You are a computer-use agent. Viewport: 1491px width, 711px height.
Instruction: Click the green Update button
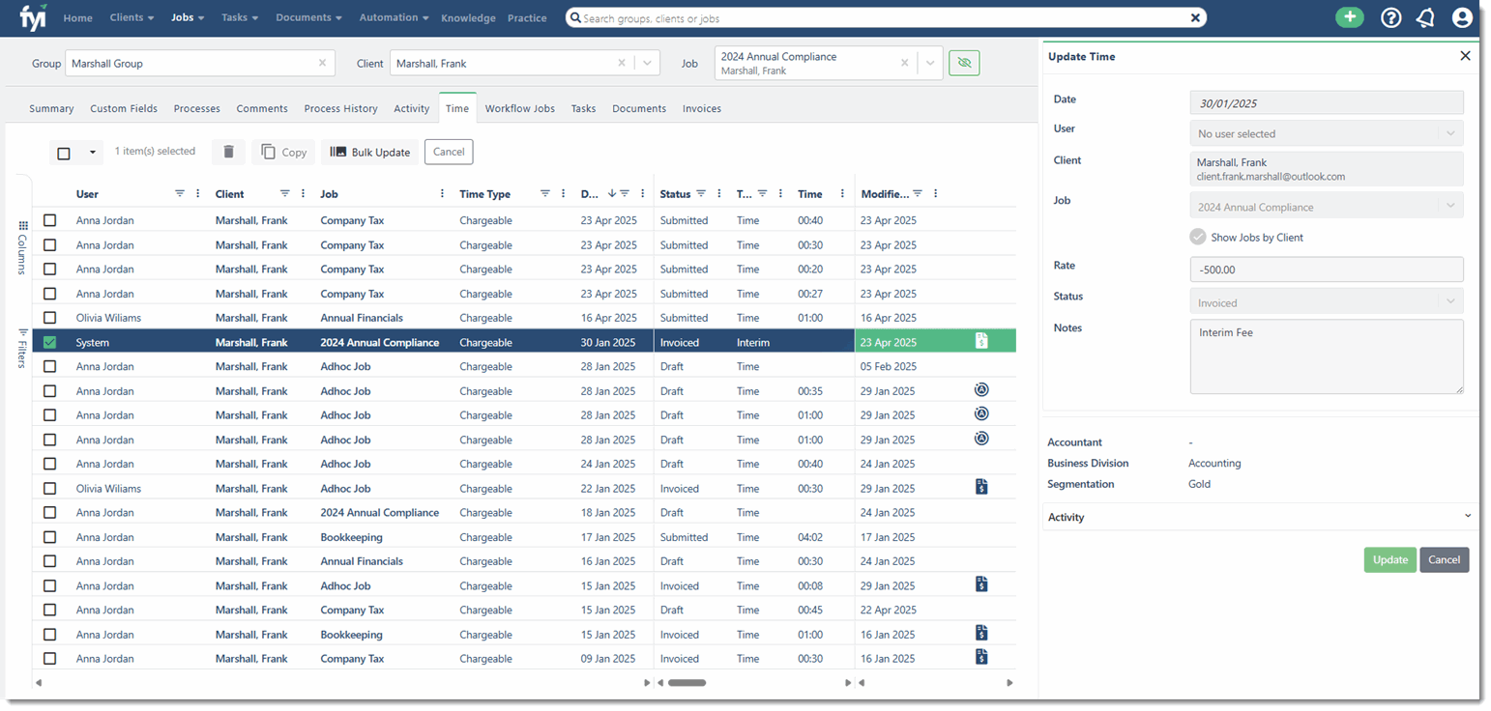coord(1389,560)
